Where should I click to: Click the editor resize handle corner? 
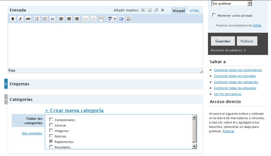pos(202,71)
